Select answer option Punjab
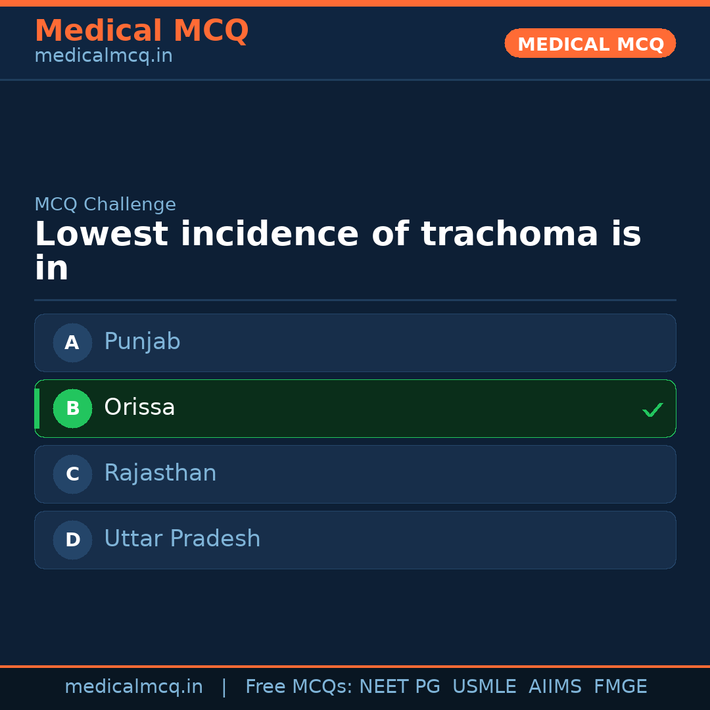 [x=355, y=343]
